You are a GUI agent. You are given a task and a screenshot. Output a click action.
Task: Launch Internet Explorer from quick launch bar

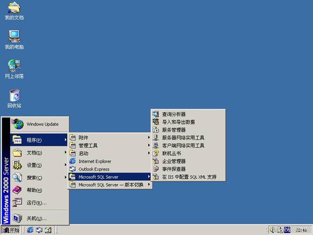(x=30, y=230)
